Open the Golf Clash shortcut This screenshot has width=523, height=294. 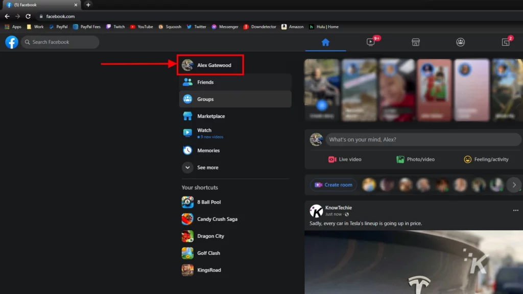click(x=235, y=253)
